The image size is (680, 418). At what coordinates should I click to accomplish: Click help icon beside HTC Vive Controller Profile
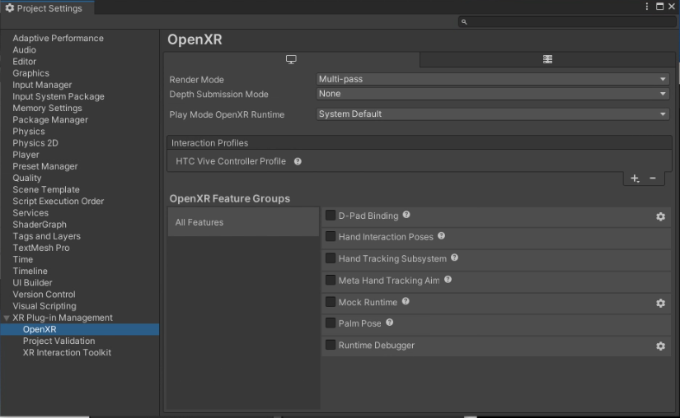coord(298,161)
